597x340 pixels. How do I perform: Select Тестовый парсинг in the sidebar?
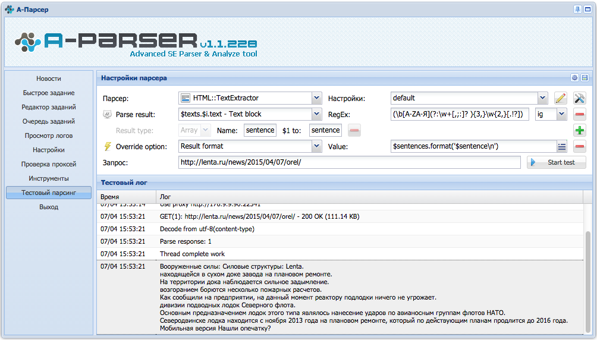49,193
